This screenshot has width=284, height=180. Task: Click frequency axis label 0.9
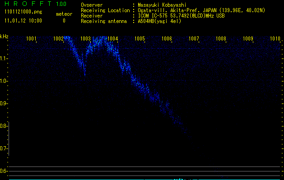pos(3,103)
